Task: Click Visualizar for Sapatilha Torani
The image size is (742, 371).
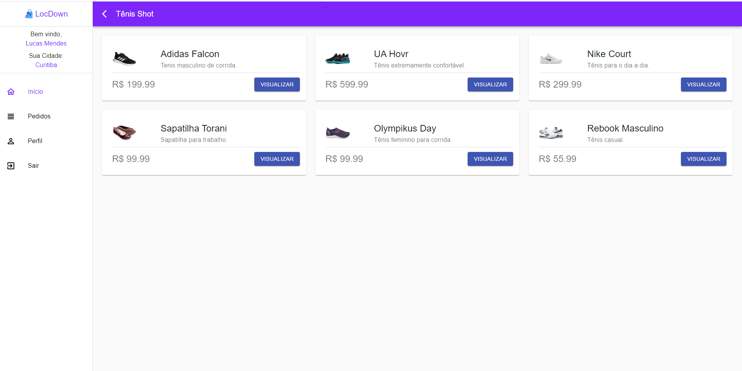Action: coord(277,159)
